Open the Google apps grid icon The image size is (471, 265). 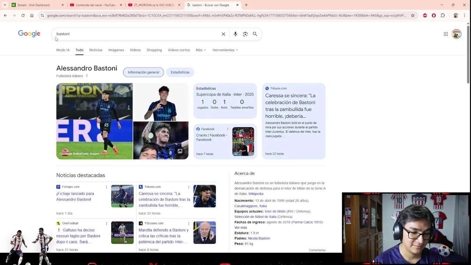(446, 34)
